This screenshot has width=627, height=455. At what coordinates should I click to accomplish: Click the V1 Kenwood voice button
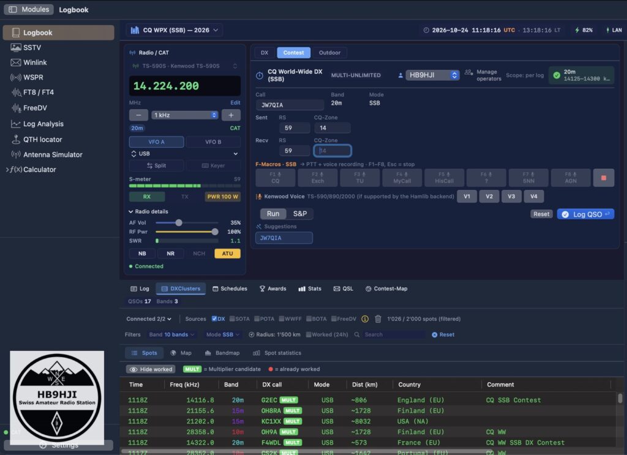[467, 197]
